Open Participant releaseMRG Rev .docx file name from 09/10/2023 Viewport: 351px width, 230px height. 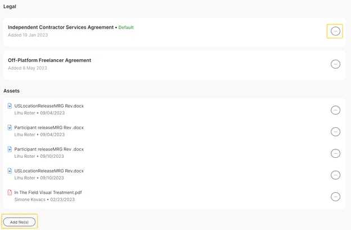(x=49, y=149)
